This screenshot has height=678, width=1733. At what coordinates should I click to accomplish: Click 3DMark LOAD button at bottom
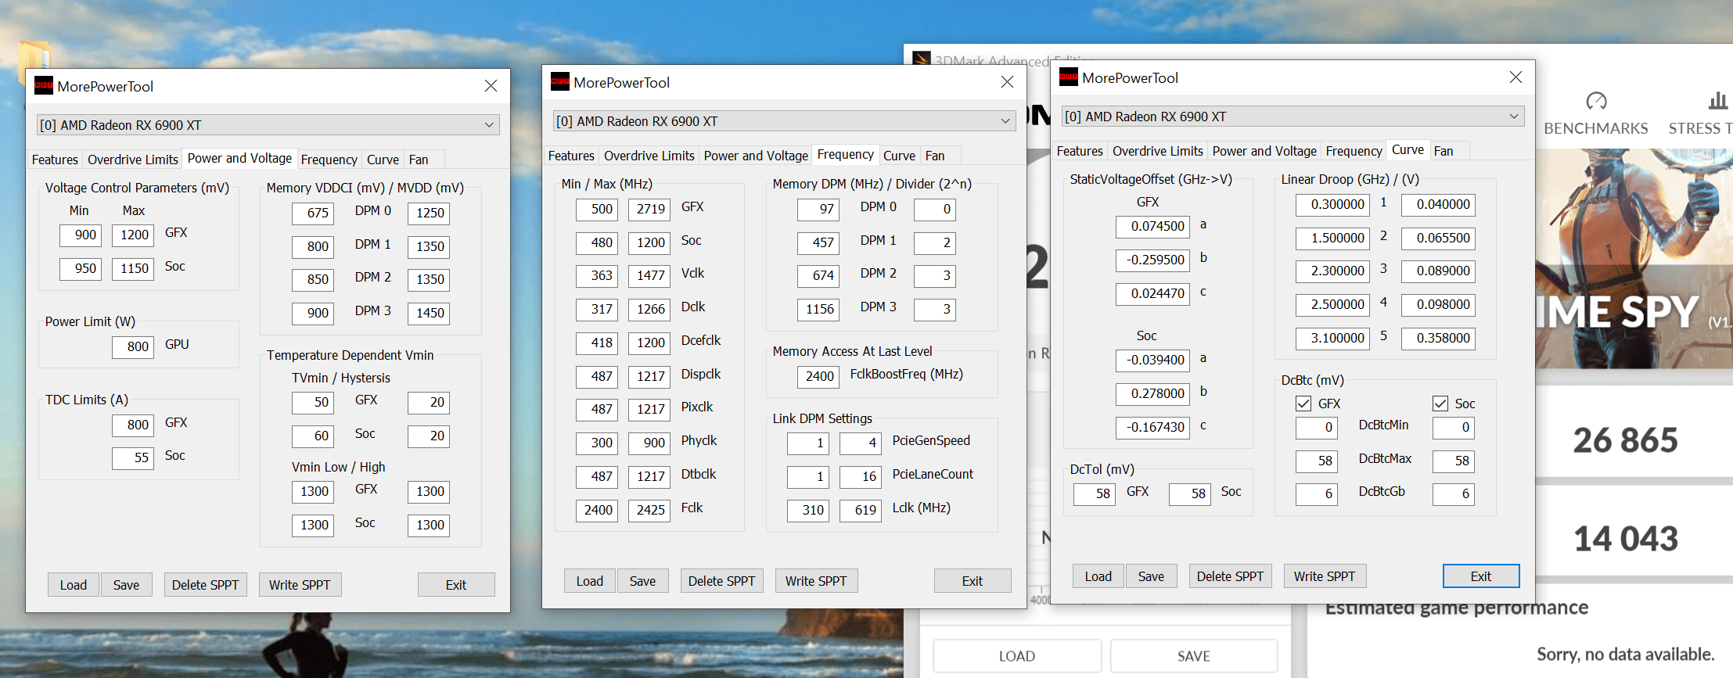1017,656
